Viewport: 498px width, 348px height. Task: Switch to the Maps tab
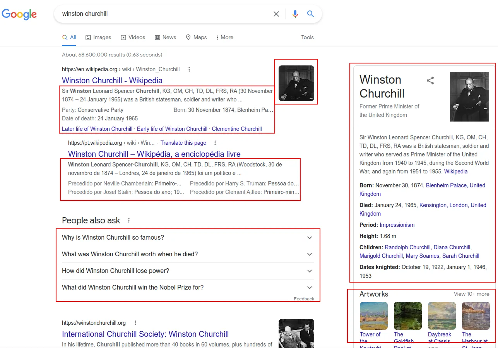[x=196, y=38]
